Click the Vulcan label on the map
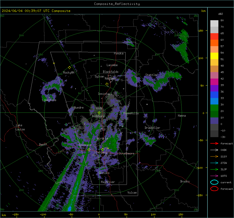 pyautogui.click(x=132, y=193)
